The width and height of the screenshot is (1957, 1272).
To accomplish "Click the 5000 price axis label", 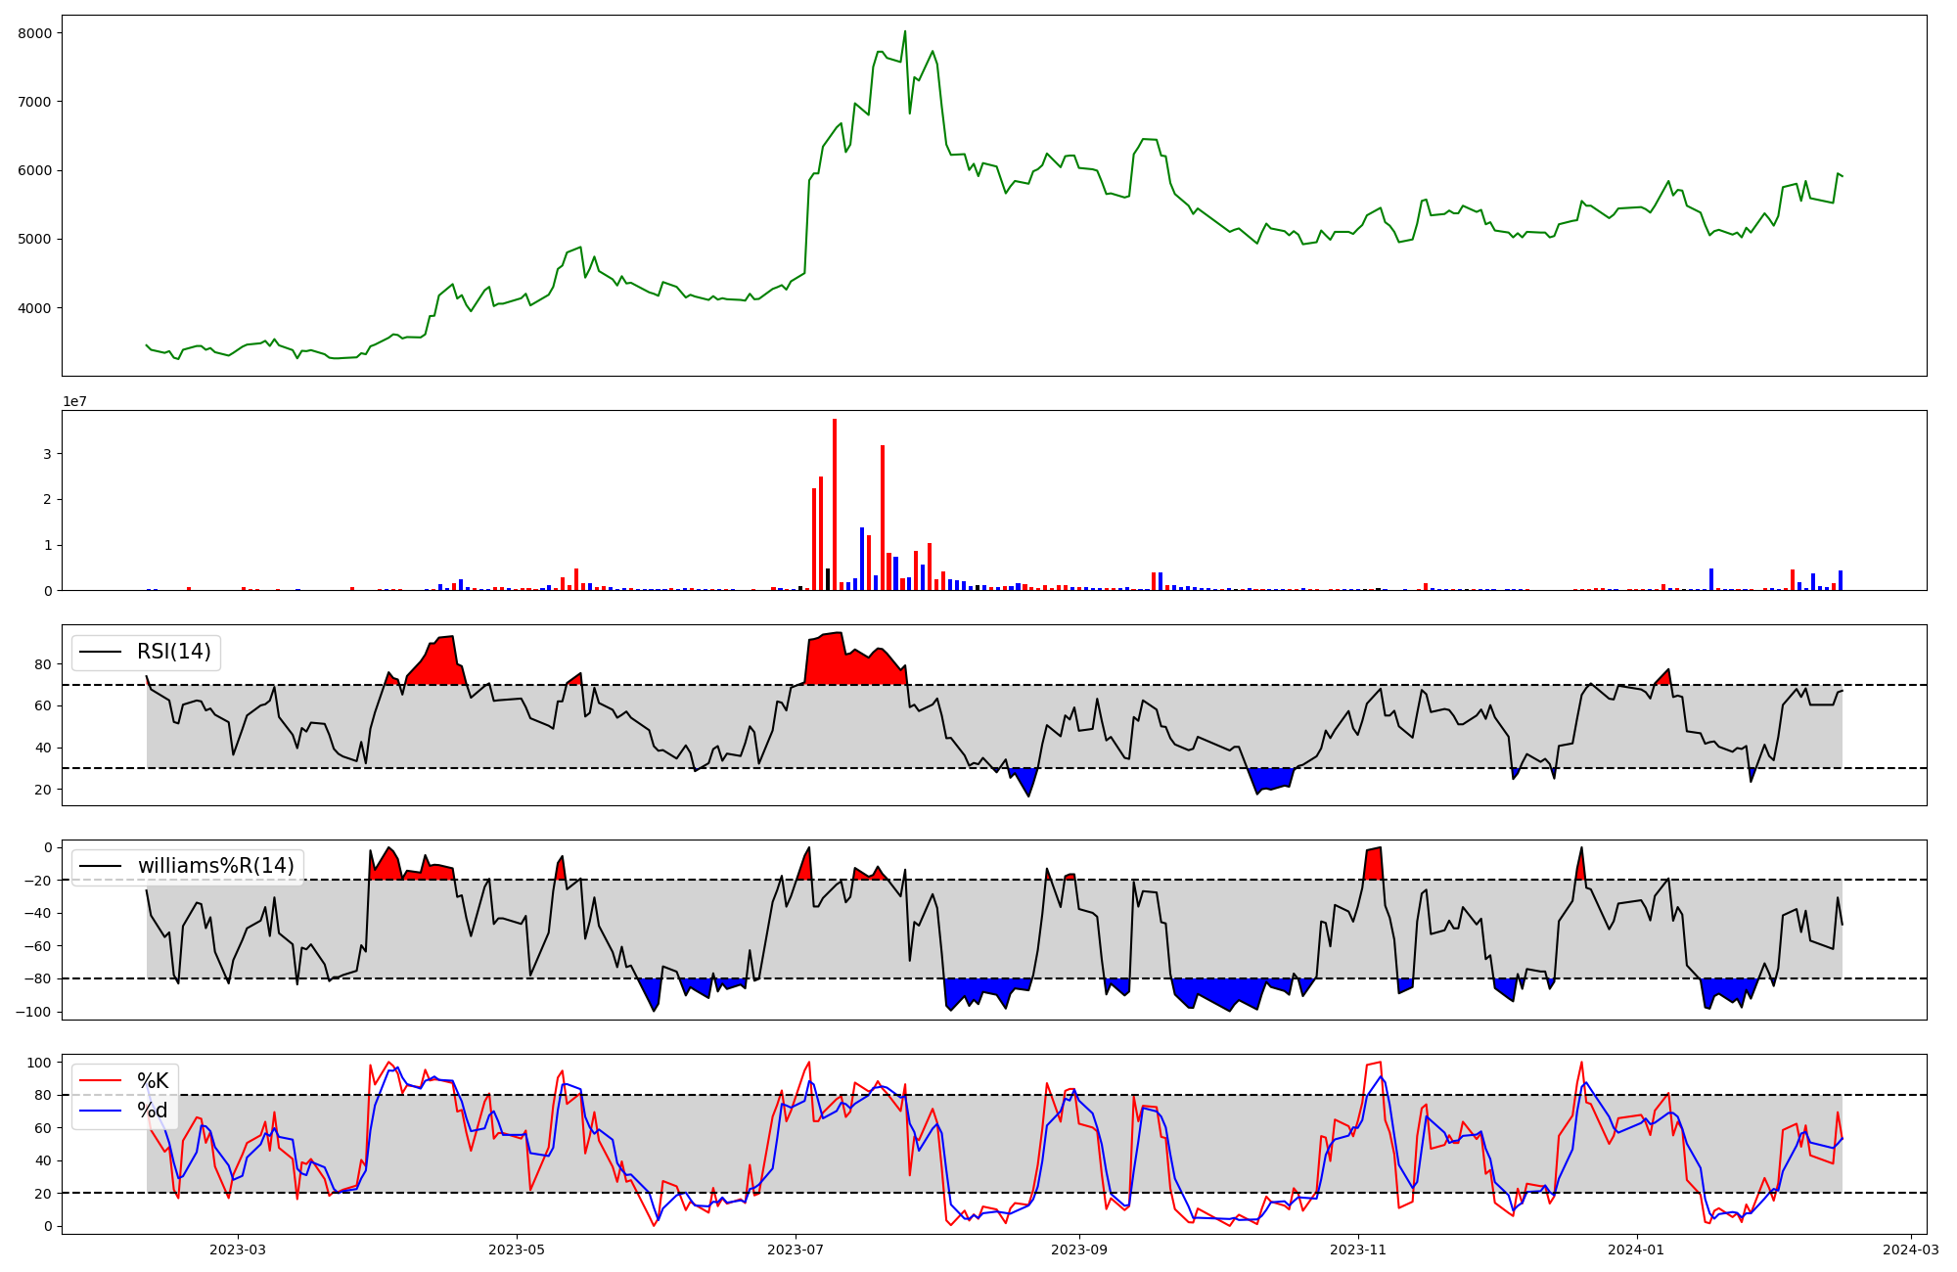I will 35,240.
